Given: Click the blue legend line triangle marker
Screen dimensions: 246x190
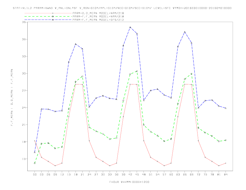Looking at the screenshot, I should tap(53, 20).
